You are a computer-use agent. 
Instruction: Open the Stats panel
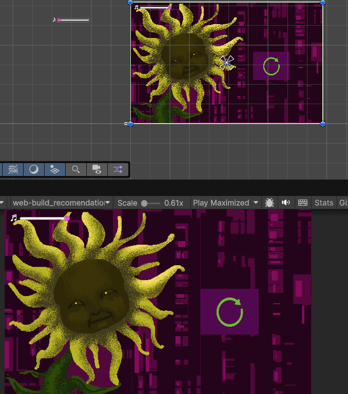tap(324, 203)
